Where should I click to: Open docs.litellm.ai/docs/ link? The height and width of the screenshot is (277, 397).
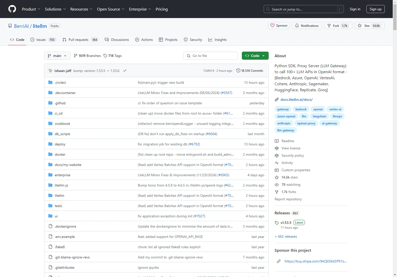point(296,100)
